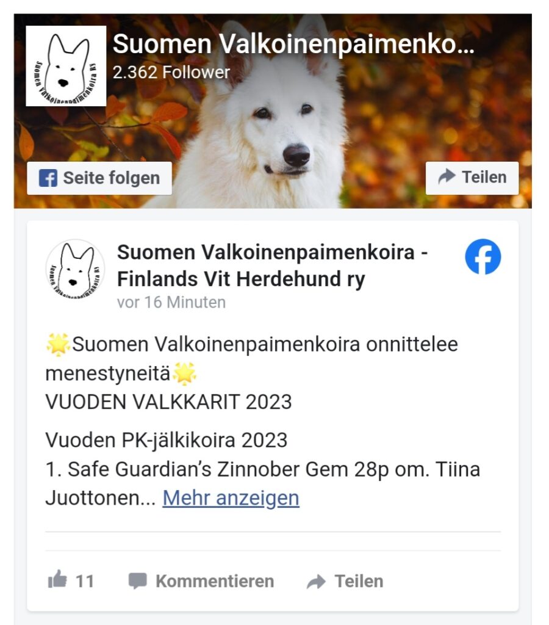This screenshot has height=625, width=549.
Task: Click the share arrow icon below post
Action: pos(317,582)
